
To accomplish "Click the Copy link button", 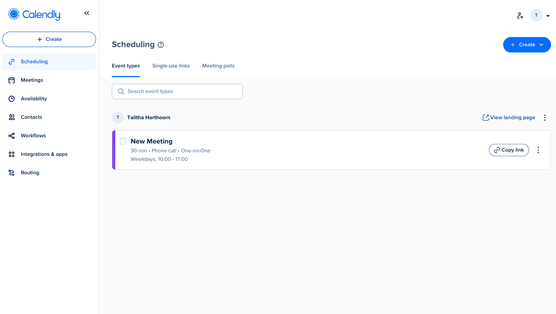I will click(x=509, y=150).
